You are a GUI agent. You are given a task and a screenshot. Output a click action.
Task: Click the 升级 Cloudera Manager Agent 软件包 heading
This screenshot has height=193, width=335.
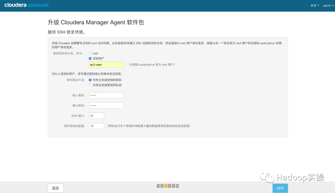pos(96,22)
